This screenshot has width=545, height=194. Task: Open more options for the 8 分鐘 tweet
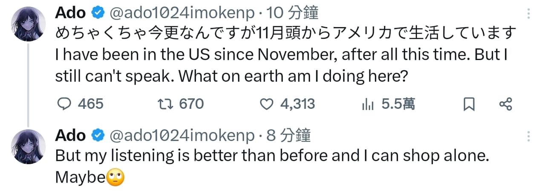pos(529,137)
